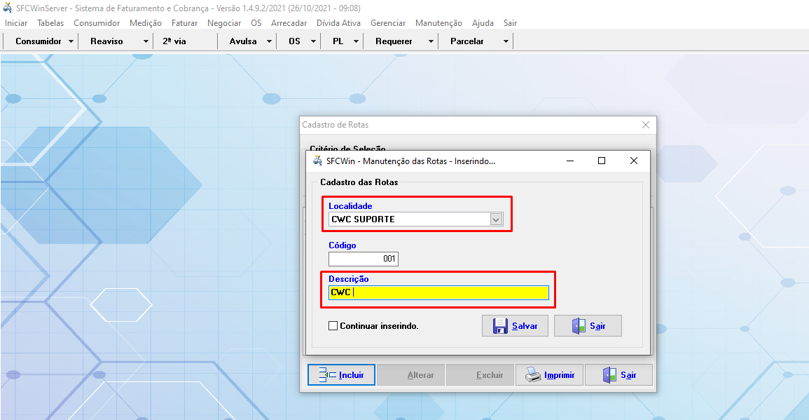
Task: Click the printer icon on Imprimir button
Action: (x=533, y=375)
